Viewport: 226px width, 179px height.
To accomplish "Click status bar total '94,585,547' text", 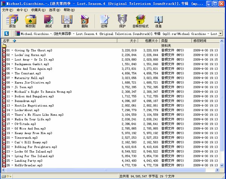I will tap(139, 176).
